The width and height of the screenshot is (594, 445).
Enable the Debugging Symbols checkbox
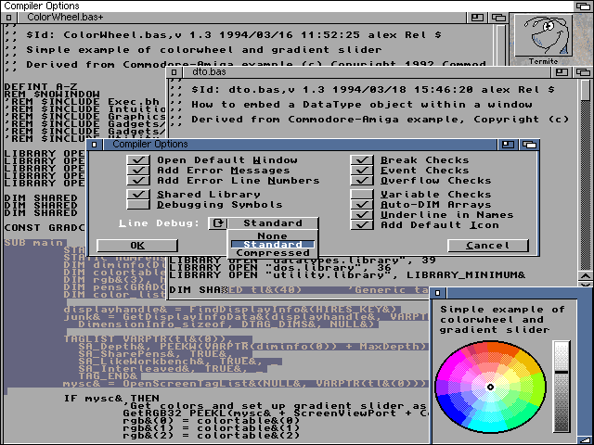click(x=139, y=205)
